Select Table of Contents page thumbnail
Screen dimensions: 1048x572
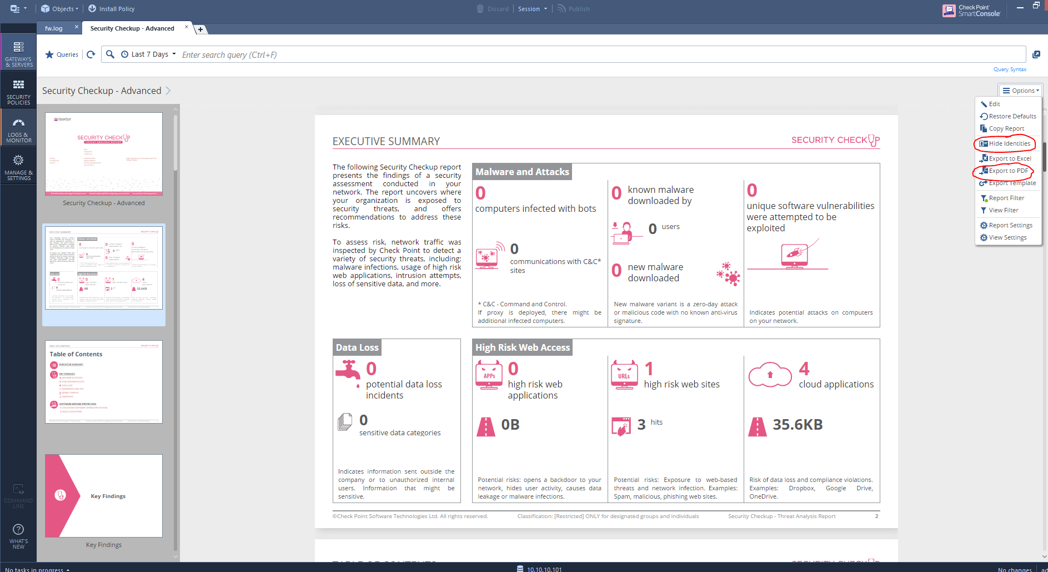point(104,382)
